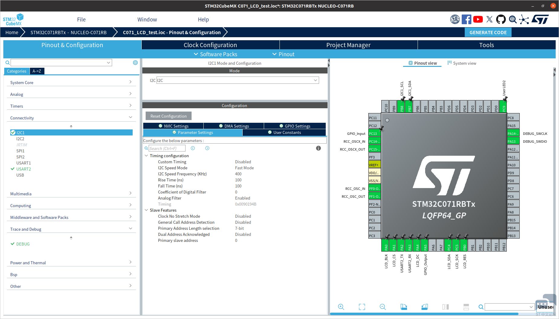Go to the Home breadcrumb
Viewport: 559px width, 319px height.
pyautogui.click(x=12, y=32)
